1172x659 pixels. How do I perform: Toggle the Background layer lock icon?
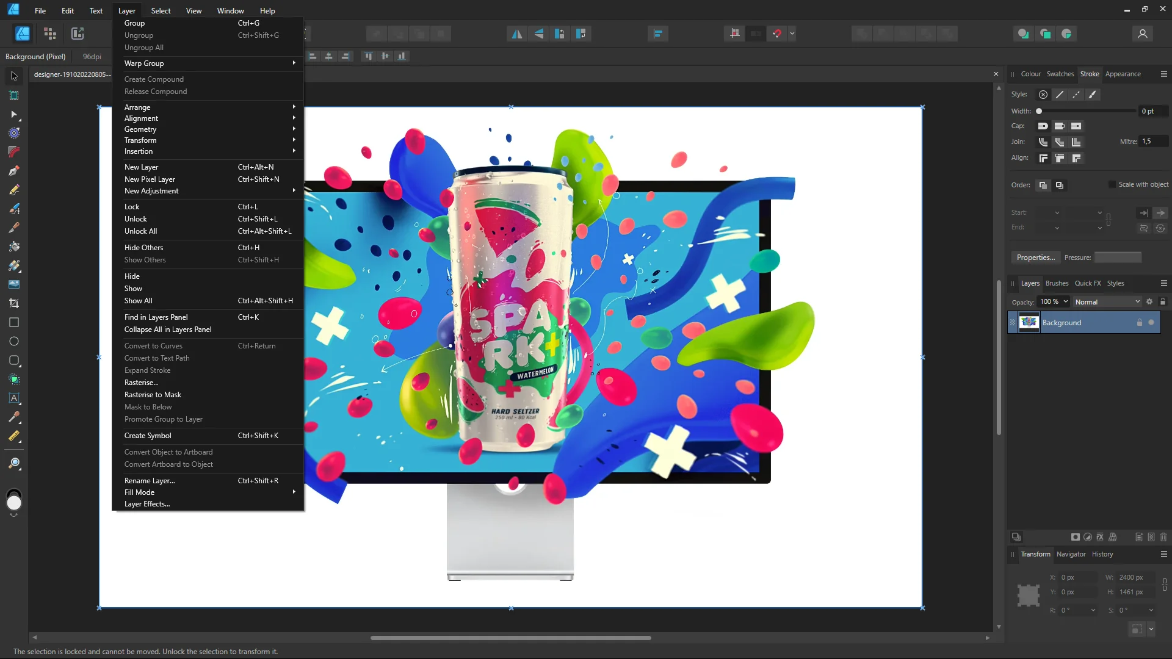(x=1139, y=322)
